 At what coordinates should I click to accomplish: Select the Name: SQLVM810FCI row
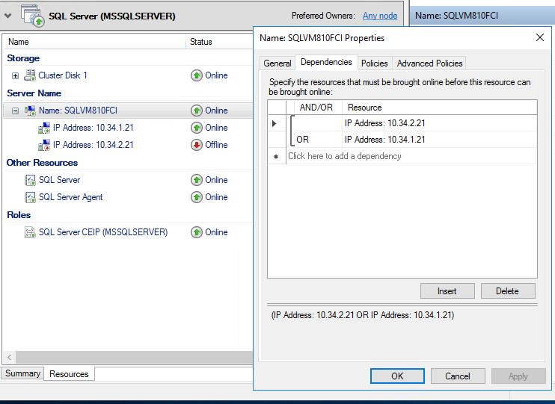point(127,111)
